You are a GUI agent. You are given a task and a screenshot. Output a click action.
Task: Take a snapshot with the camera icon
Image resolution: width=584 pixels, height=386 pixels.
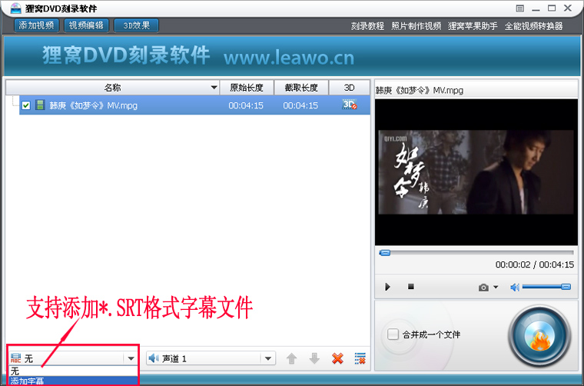[x=483, y=288]
